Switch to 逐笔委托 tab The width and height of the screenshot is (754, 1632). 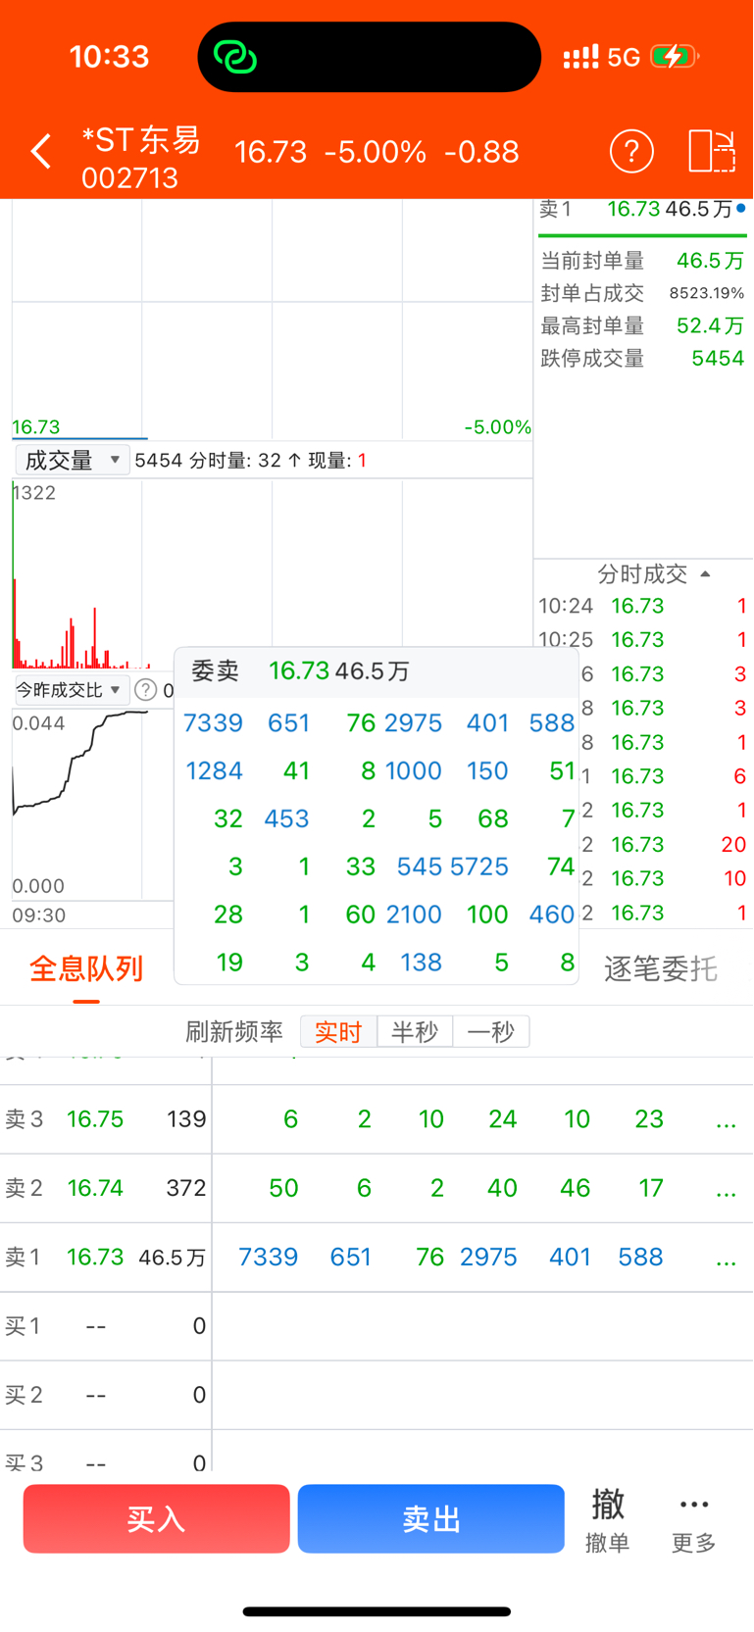(661, 968)
